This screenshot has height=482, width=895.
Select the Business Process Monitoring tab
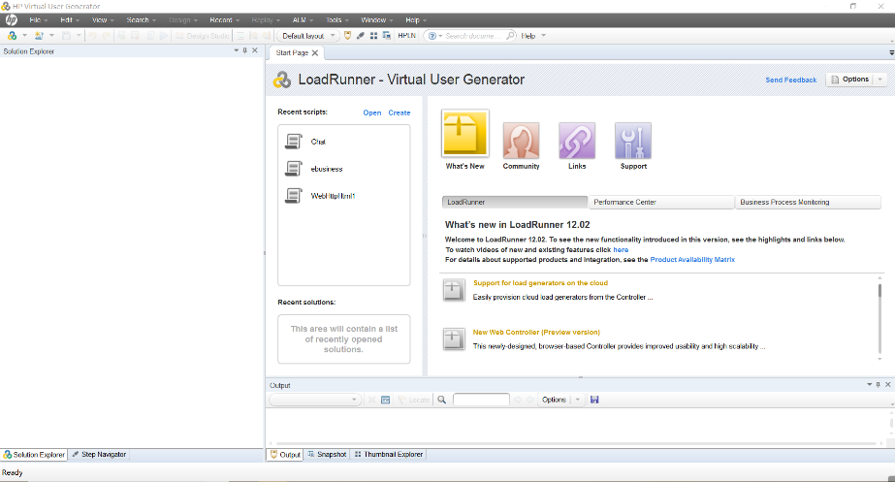(808, 202)
